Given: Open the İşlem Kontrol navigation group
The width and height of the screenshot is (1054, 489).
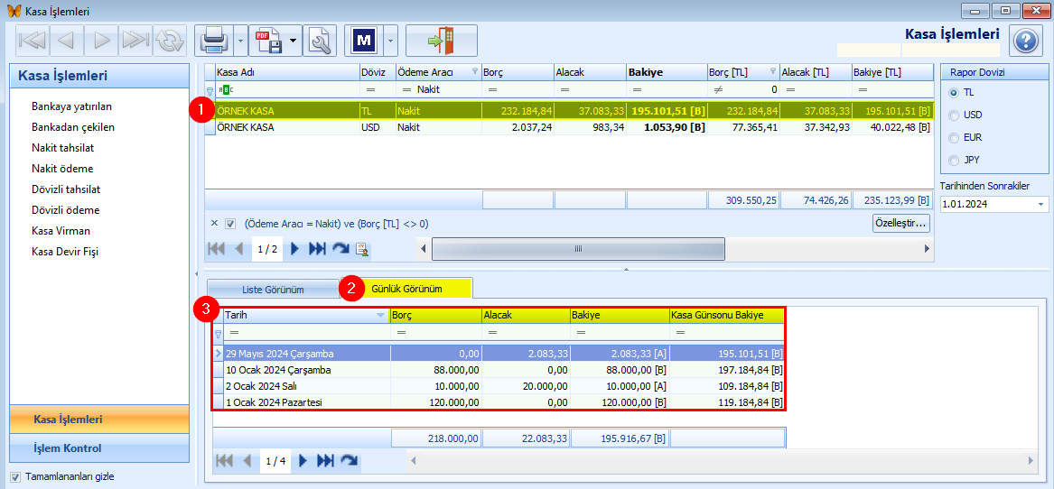Looking at the screenshot, I should tap(99, 447).
